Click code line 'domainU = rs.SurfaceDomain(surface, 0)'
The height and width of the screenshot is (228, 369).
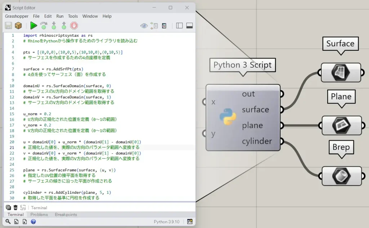click(67, 86)
